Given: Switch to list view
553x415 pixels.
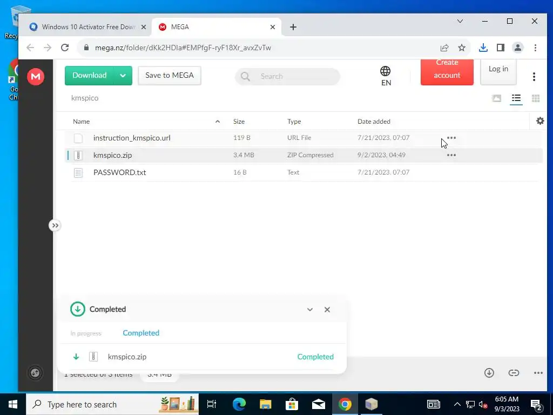Looking at the screenshot, I should coord(516,98).
